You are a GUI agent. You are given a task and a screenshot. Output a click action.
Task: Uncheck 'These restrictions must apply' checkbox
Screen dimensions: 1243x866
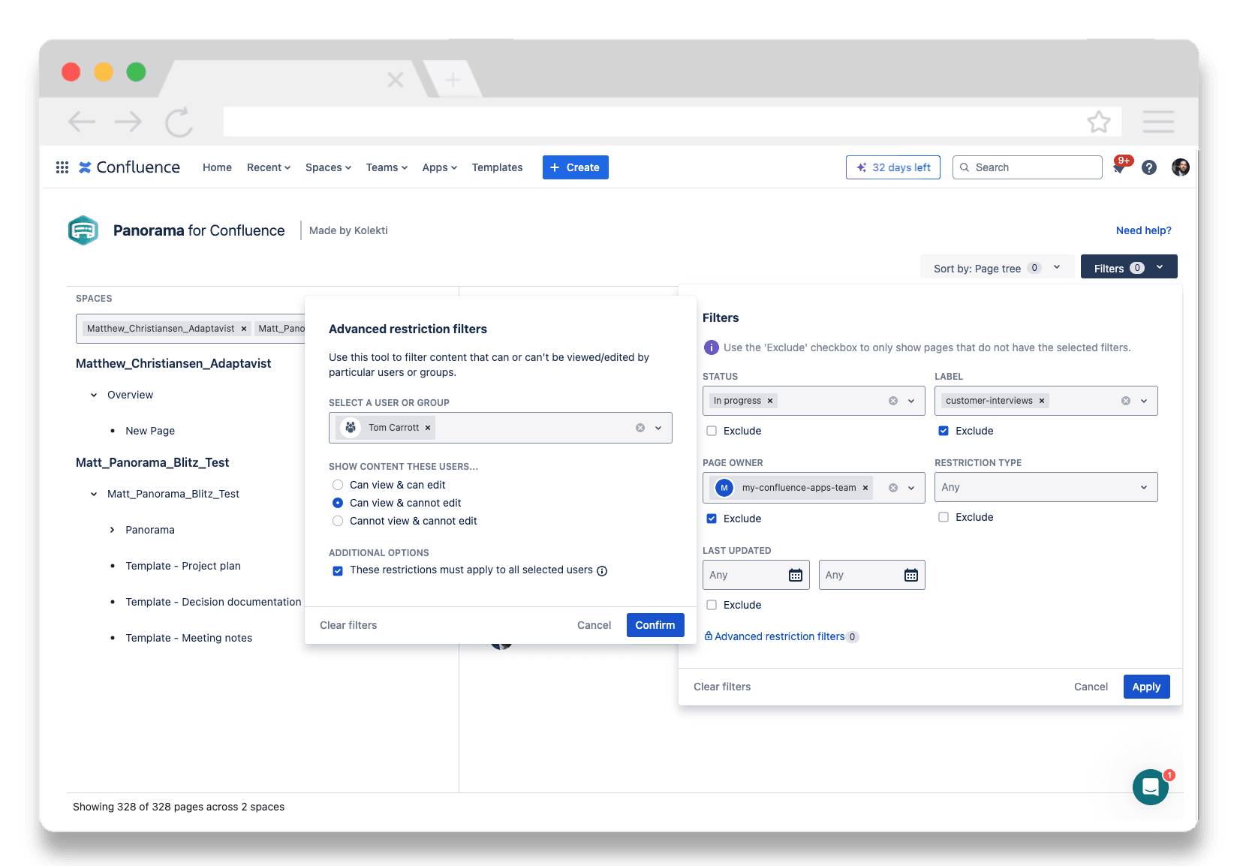pos(338,571)
